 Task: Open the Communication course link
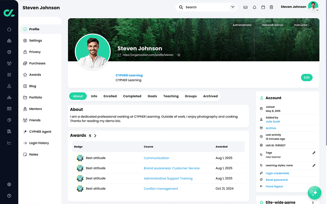pyautogui.click(x=156, y=158)
